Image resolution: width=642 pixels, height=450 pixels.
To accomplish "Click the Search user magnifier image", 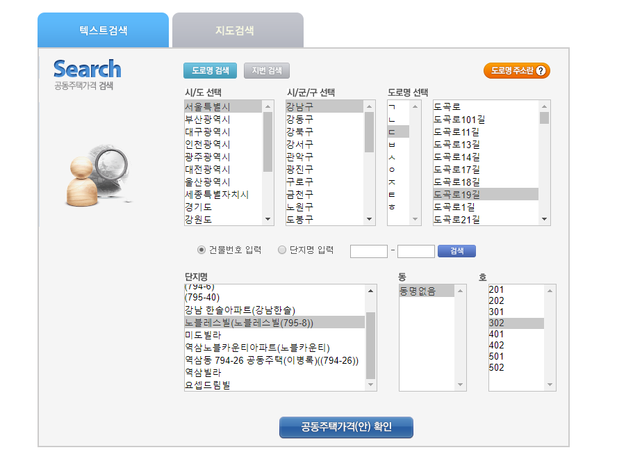I will tap(98, 175).
